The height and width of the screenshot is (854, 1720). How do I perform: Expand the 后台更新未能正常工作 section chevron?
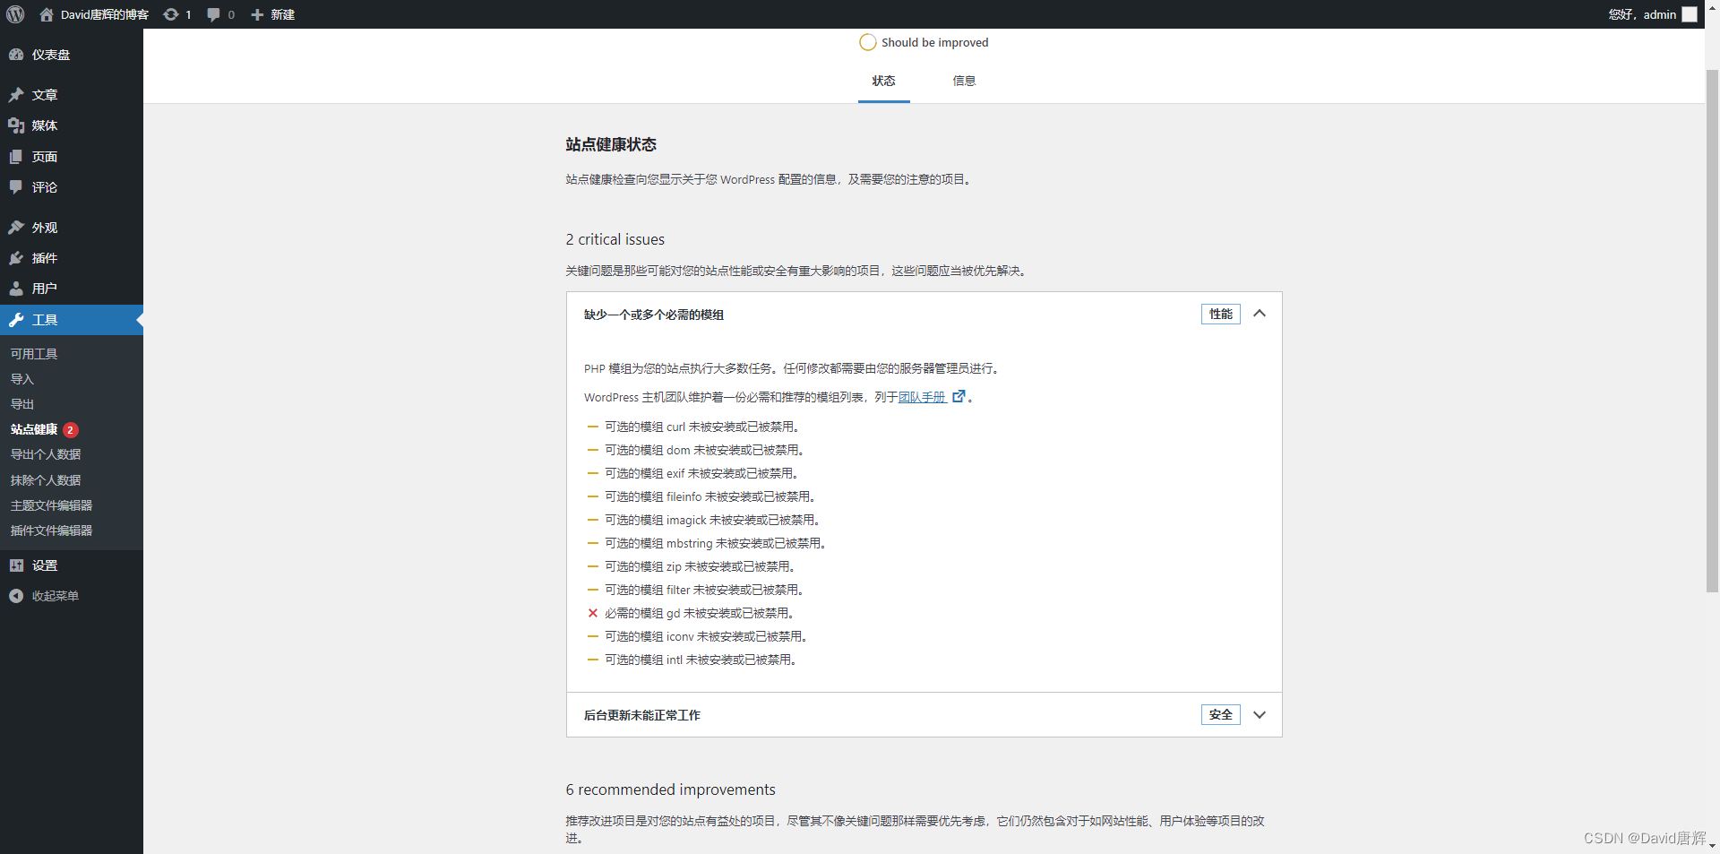(1260, 715)
